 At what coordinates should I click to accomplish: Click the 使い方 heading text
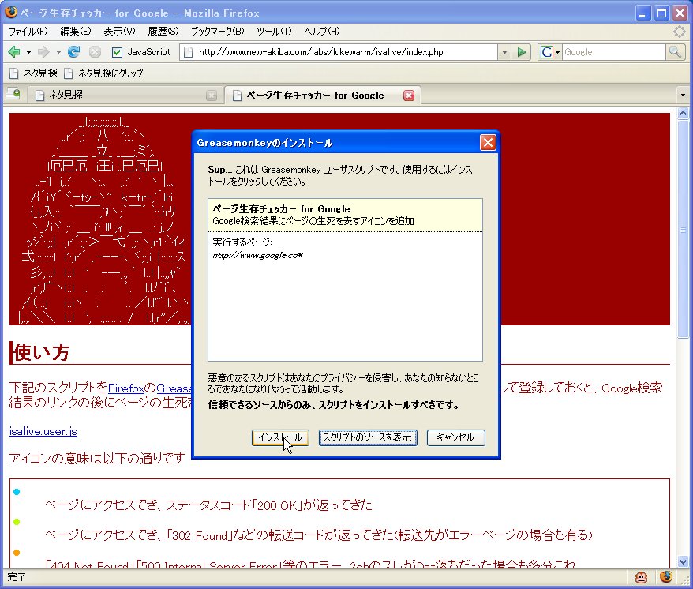tap(41, 352)
